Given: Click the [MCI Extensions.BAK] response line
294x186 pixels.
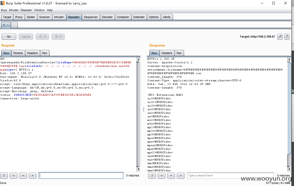Looking at the screenshot, I should tap(165, 95).
